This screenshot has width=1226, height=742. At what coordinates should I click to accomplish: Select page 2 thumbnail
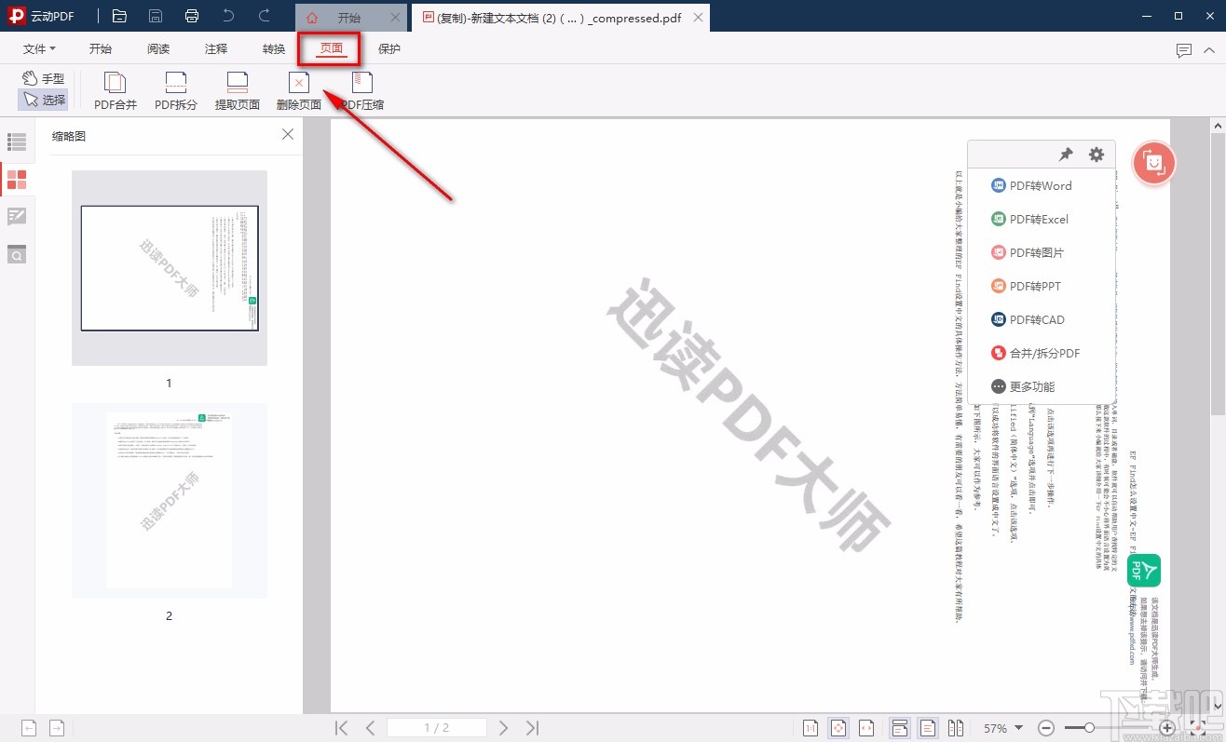click(x=170, y=500)
